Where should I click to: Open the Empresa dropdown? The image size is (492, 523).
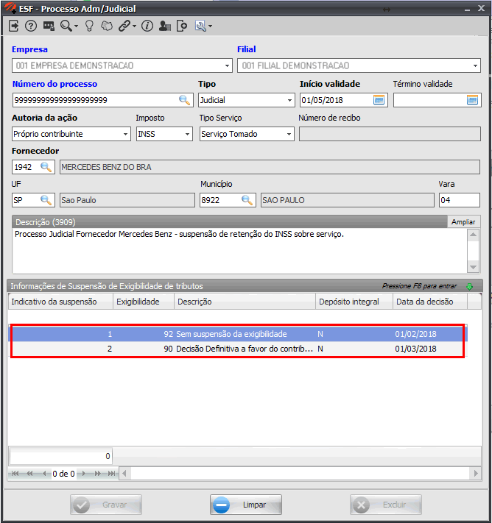click(227, 65)
